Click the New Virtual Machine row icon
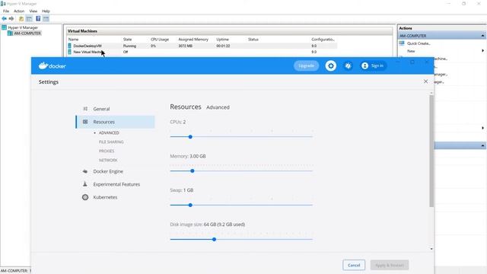 point(70,52)
